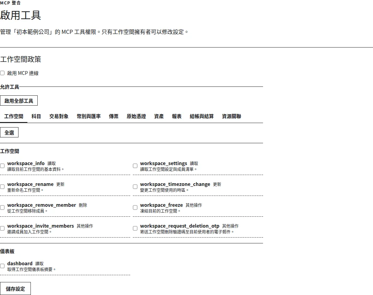Viewport: 373px width, 295px height.
Task: Click the workspace_settings tool name
Action: click(x=163, y=163)
